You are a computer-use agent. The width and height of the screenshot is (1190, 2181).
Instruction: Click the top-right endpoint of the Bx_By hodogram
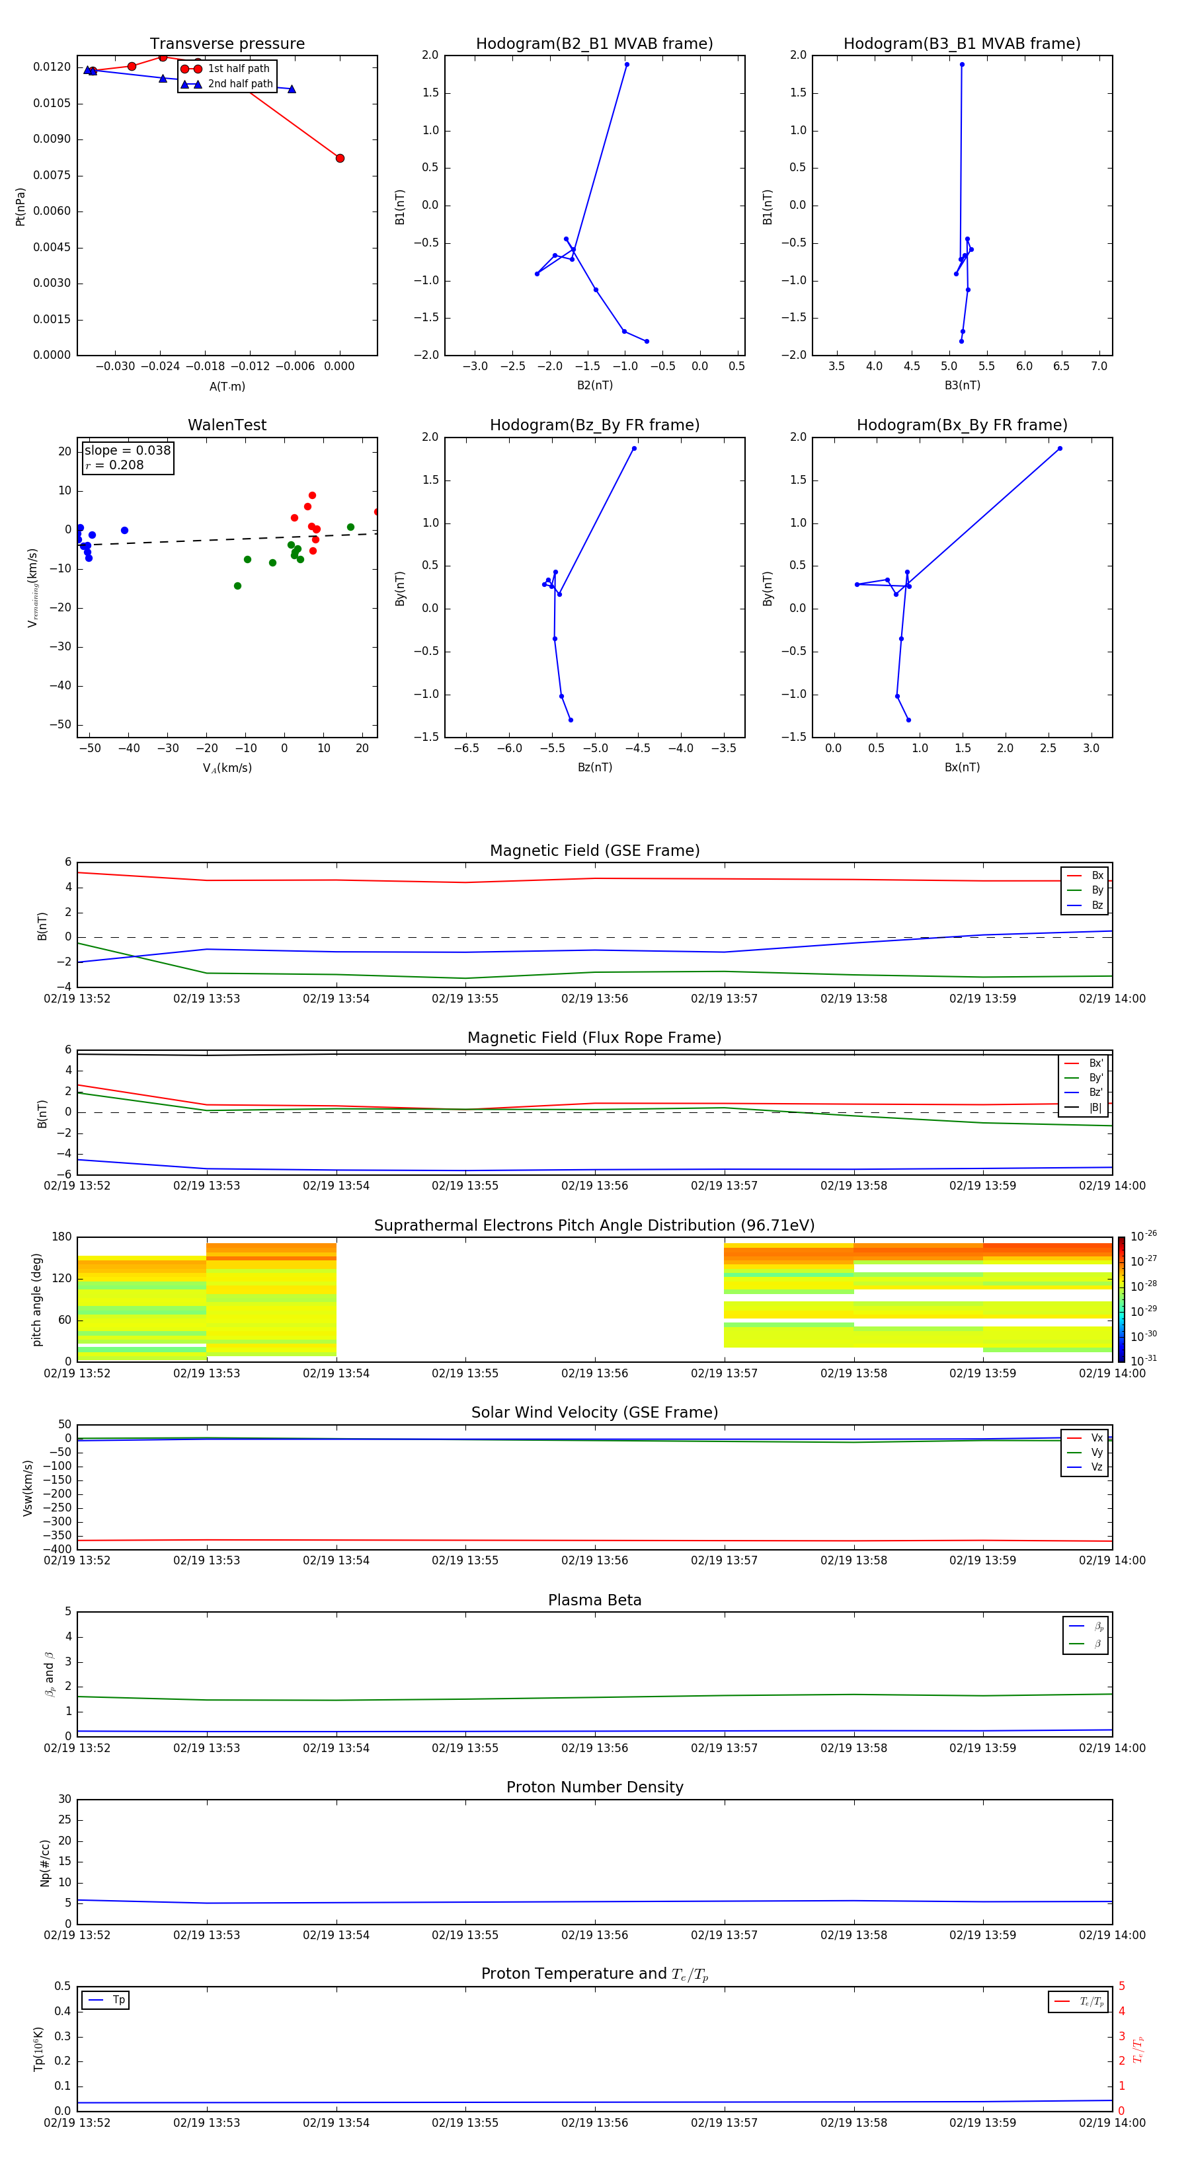click(1060, 449)
